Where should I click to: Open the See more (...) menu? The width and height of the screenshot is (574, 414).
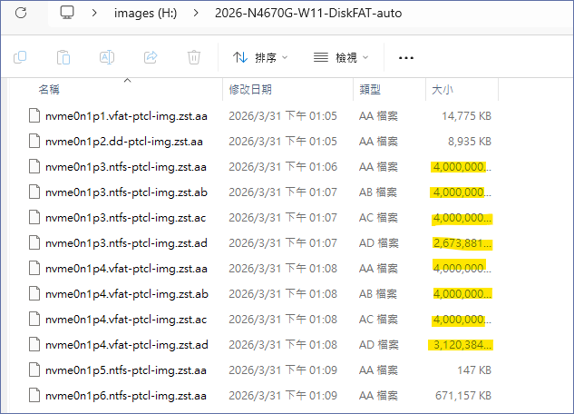tap(406, 57)
